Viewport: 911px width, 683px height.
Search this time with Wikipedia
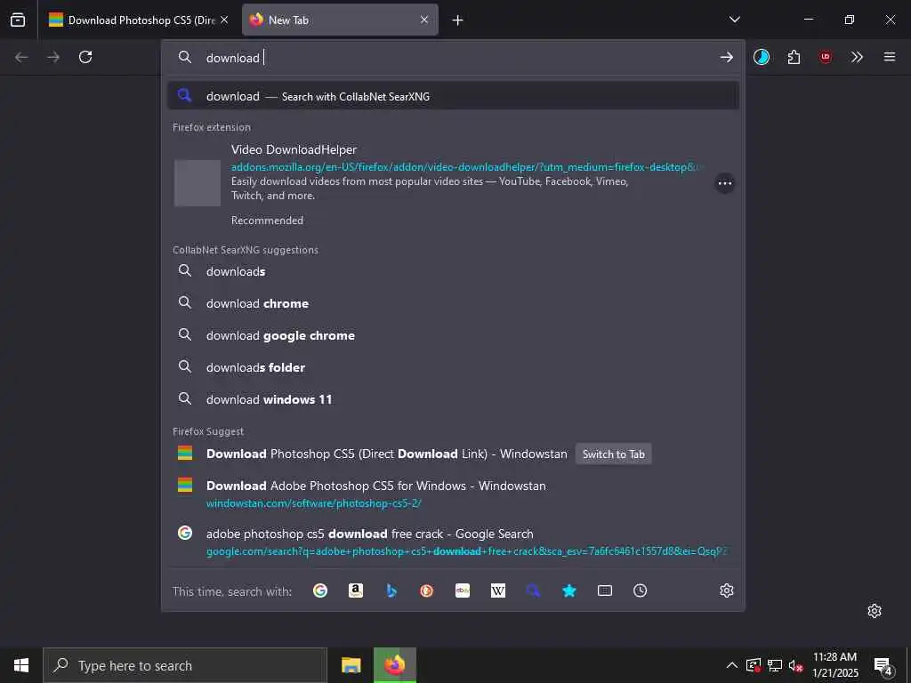(x=498, y=591)
